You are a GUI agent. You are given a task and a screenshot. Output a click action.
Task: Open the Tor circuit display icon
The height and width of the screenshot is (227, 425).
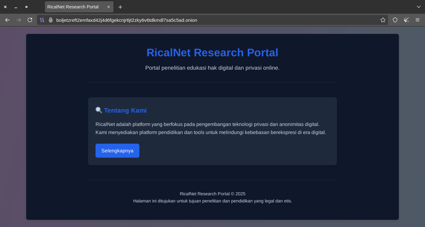coord(42,20)
